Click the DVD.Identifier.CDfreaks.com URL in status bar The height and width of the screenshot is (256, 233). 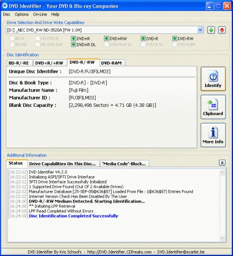click(x=119, y=252)
